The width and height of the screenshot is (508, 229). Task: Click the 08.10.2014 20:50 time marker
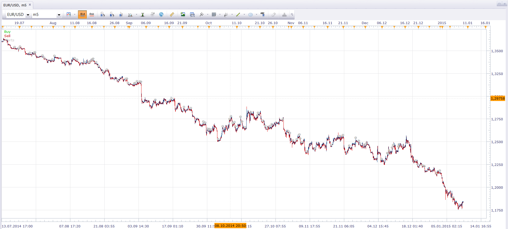230,226
